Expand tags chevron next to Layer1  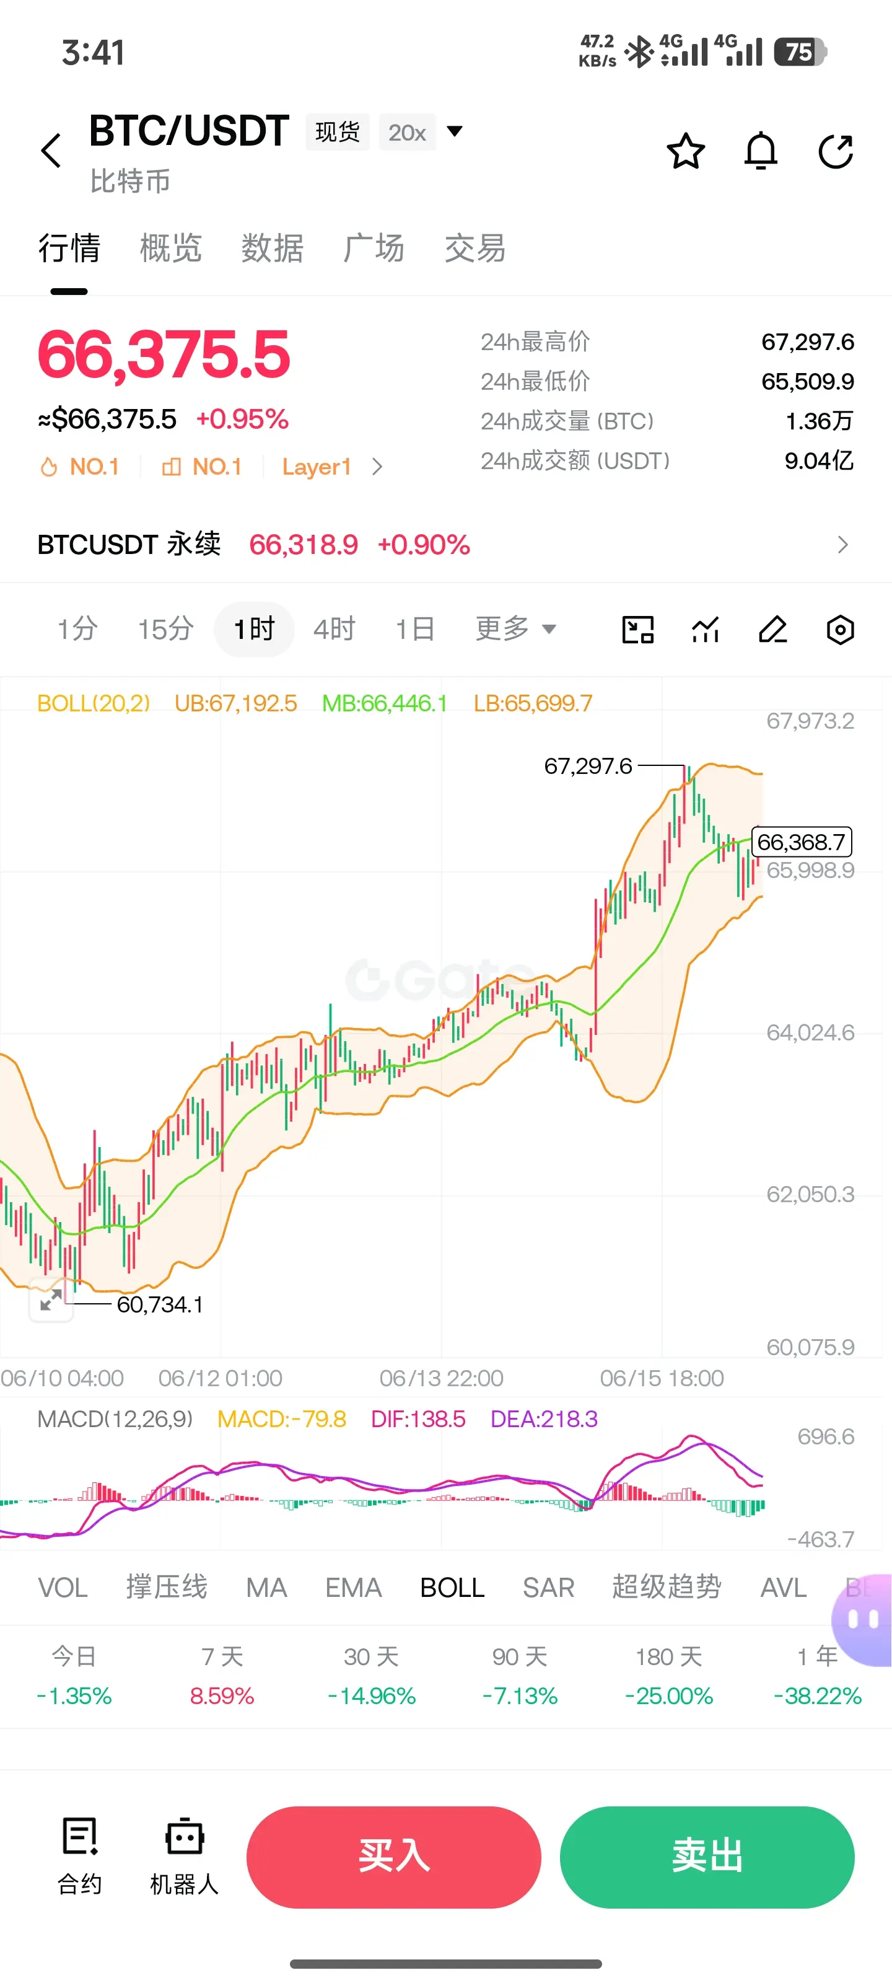click(377, 467)
